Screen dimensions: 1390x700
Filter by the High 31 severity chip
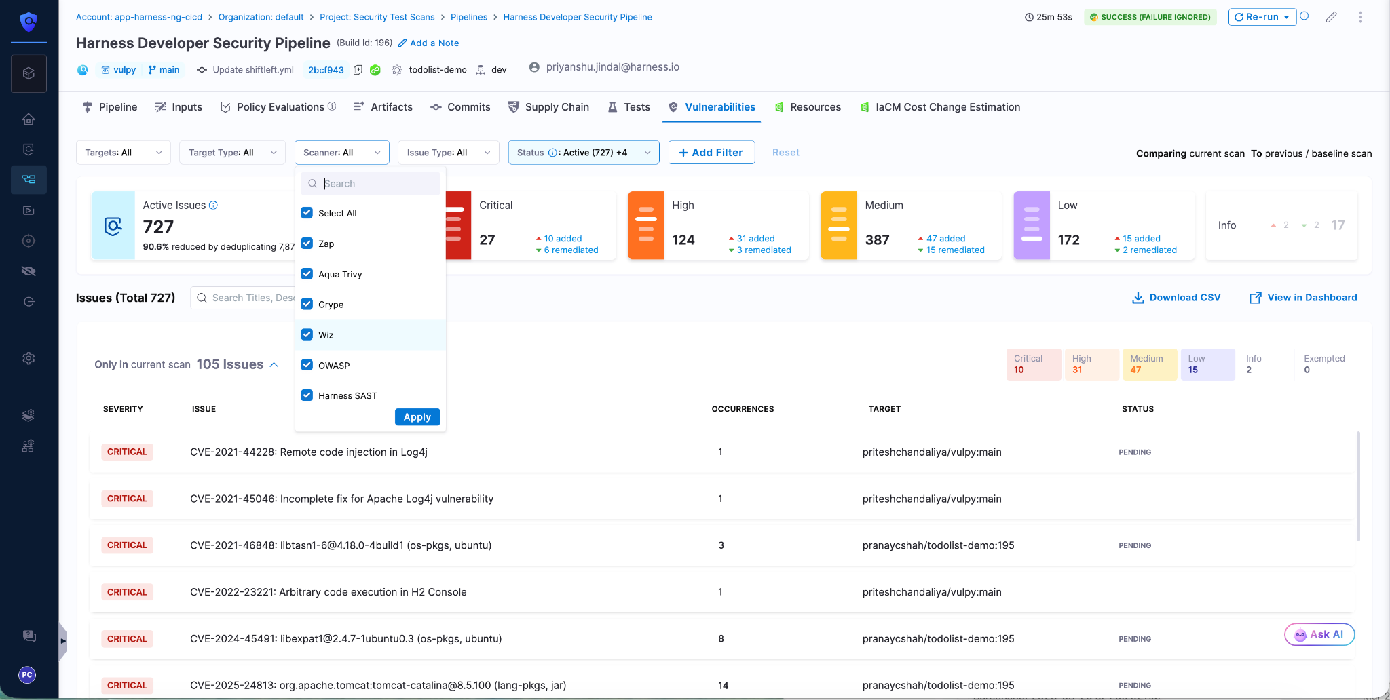(1092, 364)
